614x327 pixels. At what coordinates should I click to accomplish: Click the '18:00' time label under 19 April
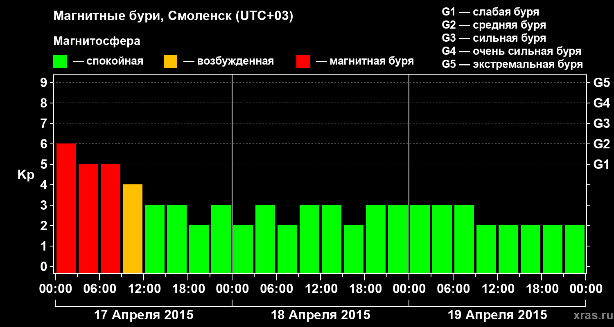(542, 289)
